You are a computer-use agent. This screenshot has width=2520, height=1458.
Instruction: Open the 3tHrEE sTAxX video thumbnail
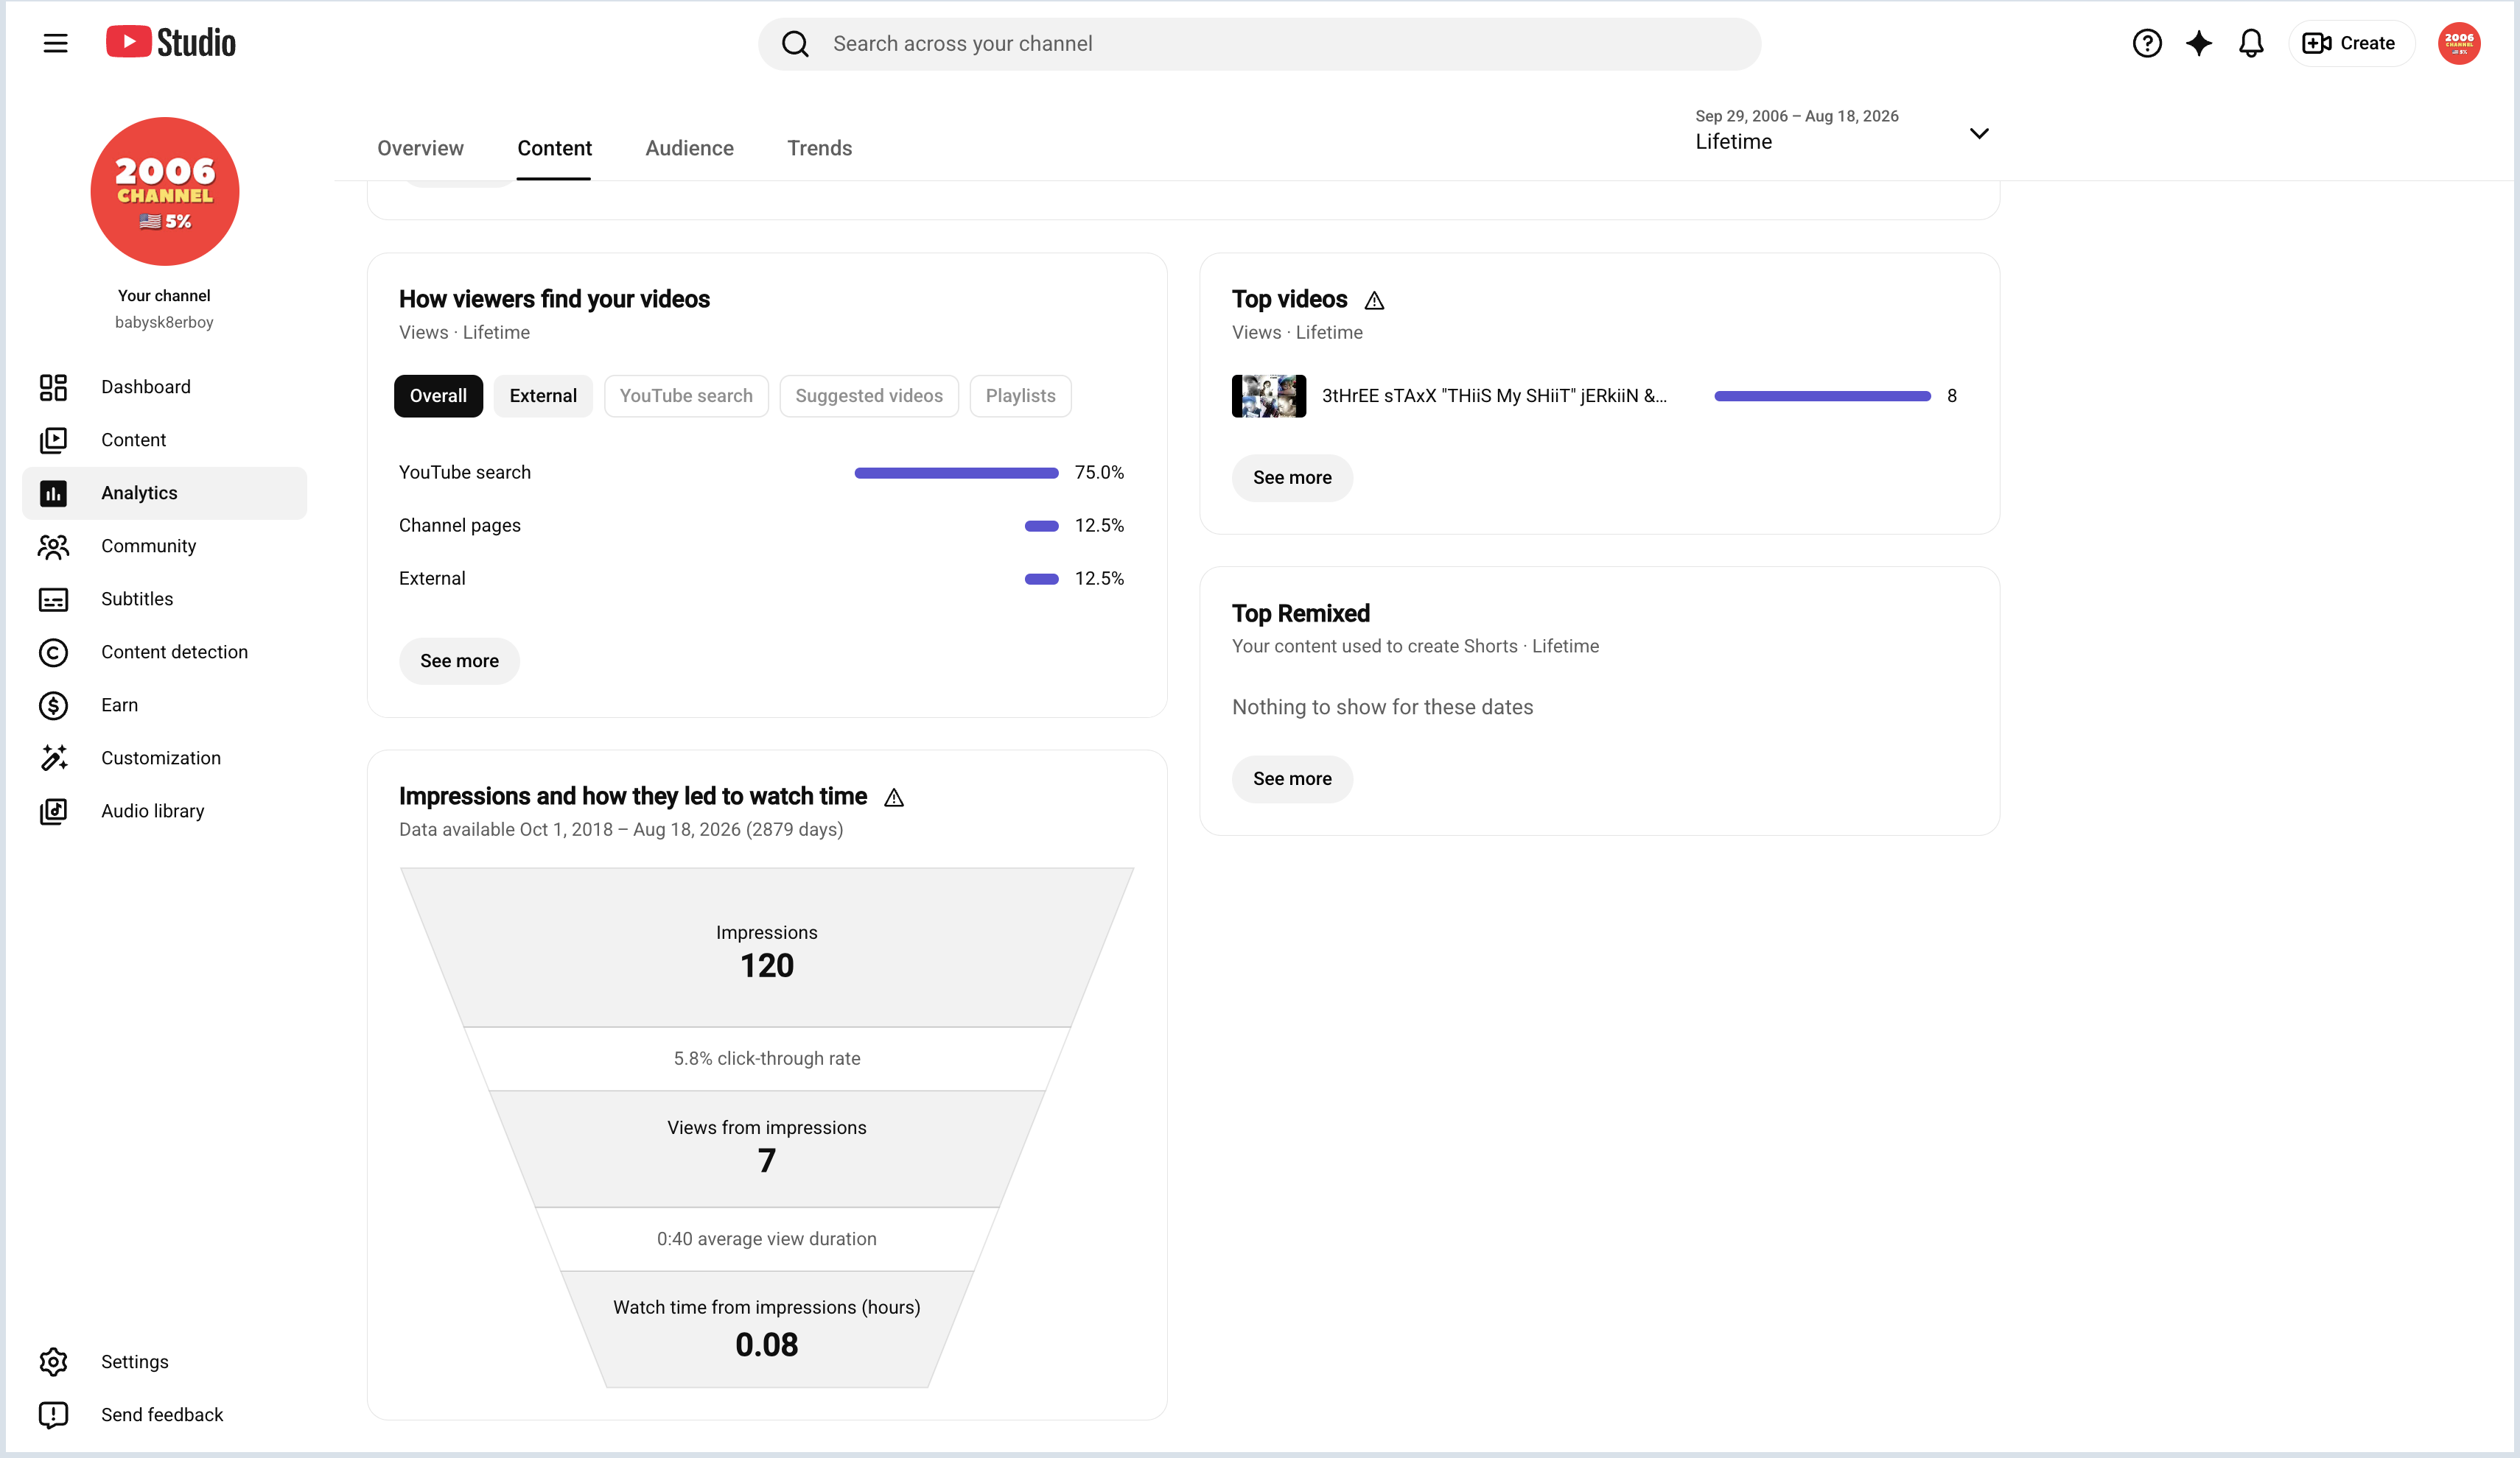(1269, 395)
